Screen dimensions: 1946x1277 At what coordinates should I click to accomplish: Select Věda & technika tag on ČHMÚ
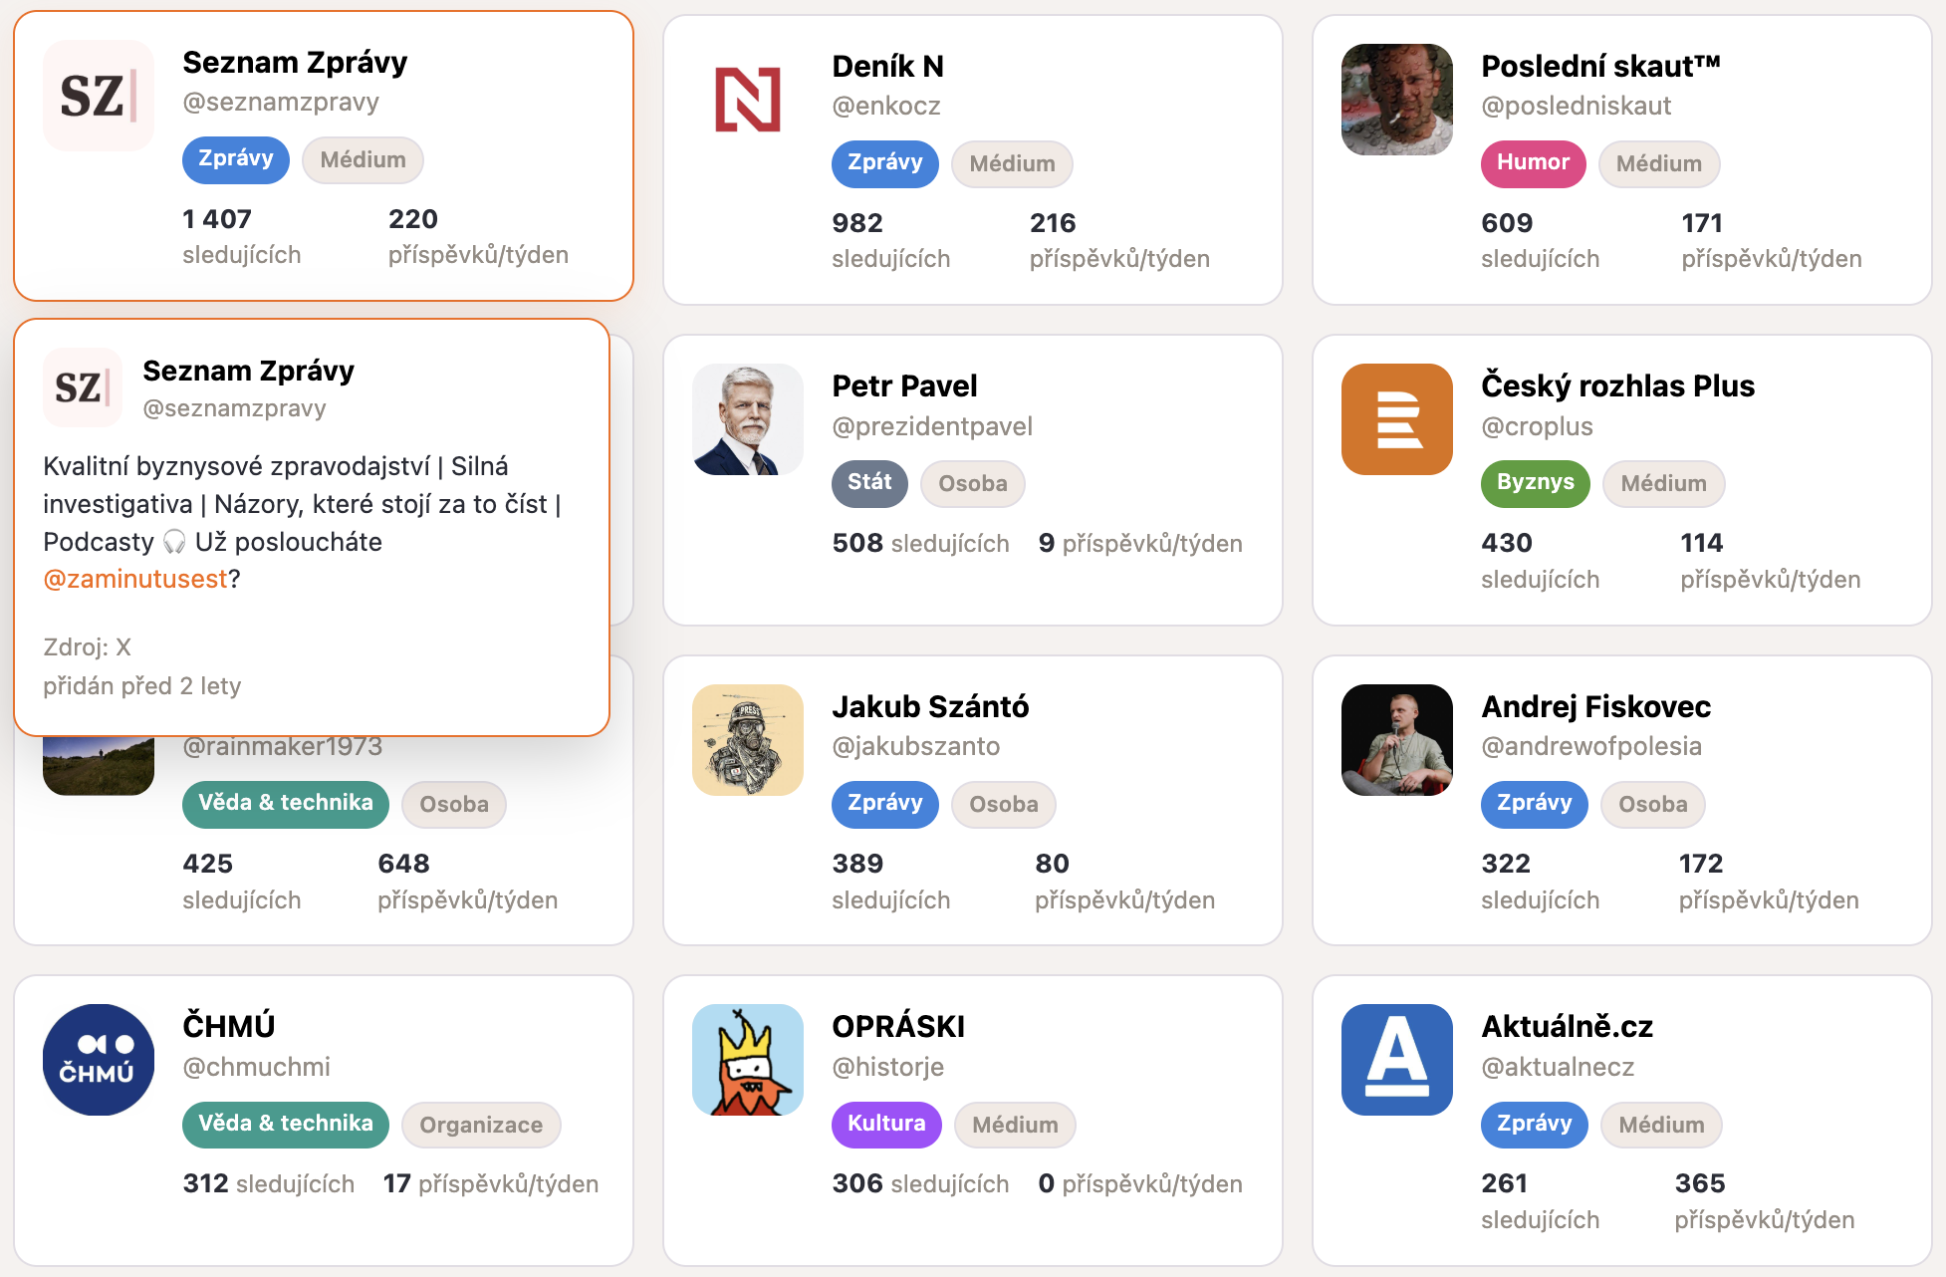tap(286, 1125)
